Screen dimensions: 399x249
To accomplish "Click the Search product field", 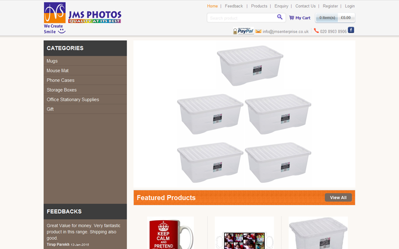I will coord(242,18).
